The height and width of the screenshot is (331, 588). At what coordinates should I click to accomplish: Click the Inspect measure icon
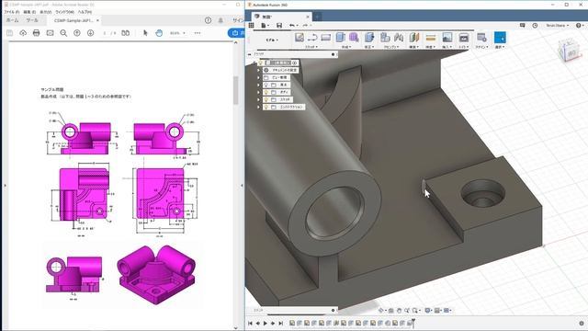(x=431, y=38)
